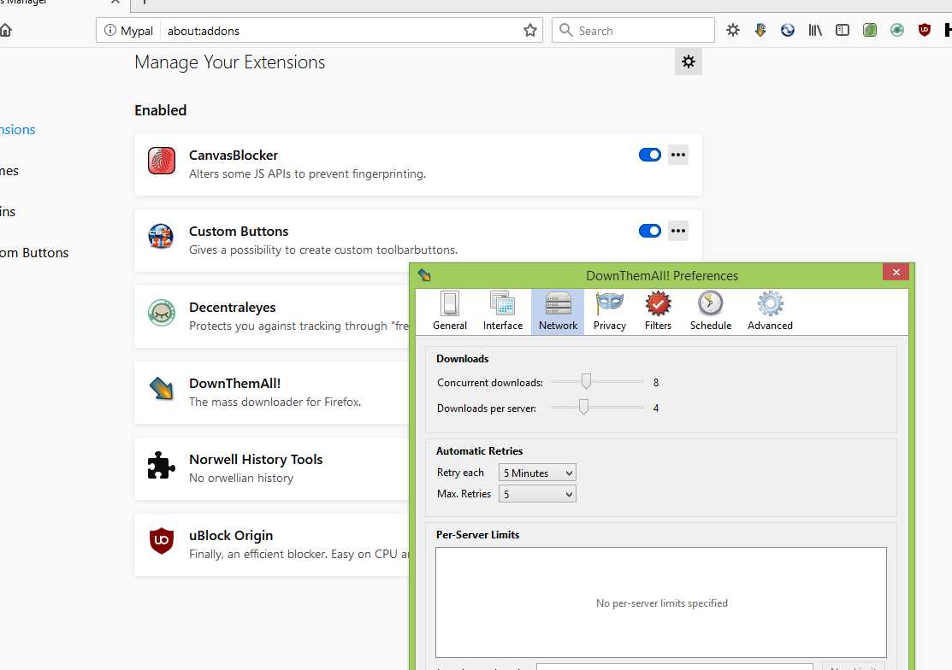The width and height of the screenshot is (952, 670).
Task: Disable the Custom Buttons extension toggle
Action: [x=650, y=231]
